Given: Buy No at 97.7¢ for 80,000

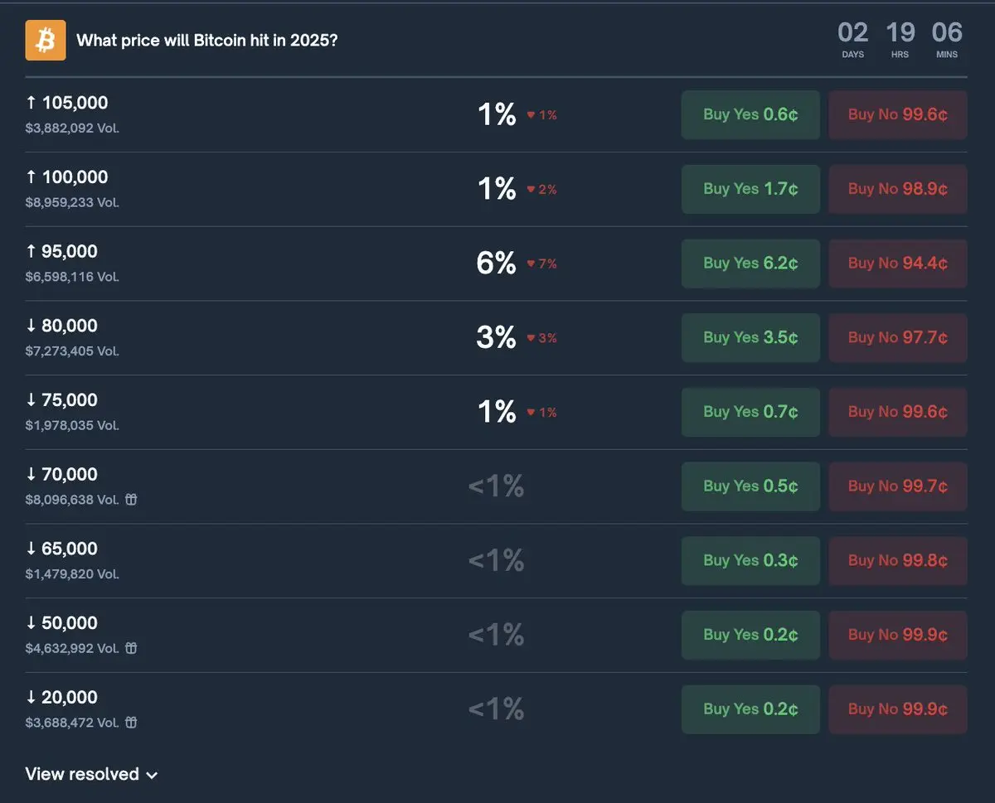Looking at the screenshot, I should pyautogui.click(x=897, y=337).
